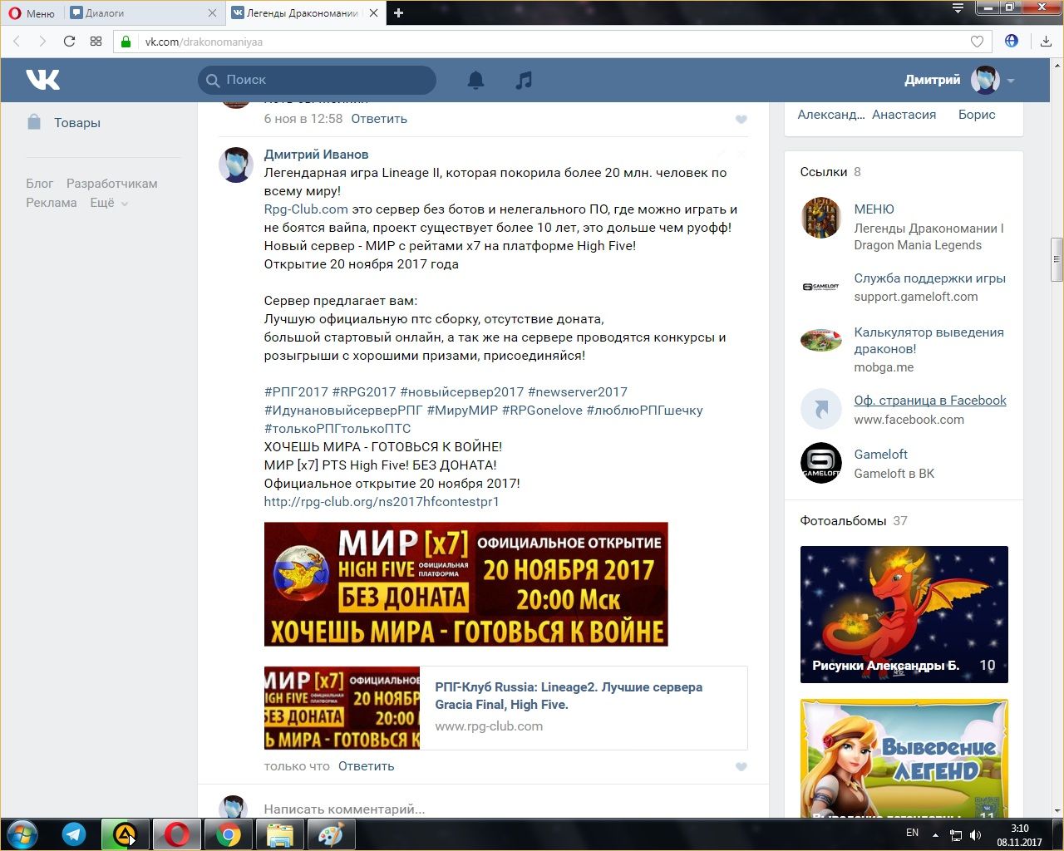
Task: Add page to bookmarks heart icon
Action: pos(978,42)
